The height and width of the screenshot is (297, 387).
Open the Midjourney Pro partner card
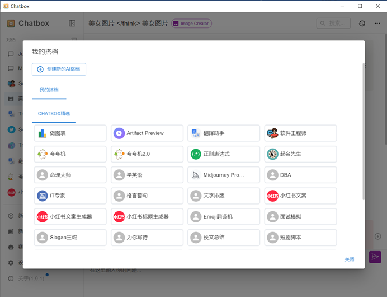click(224, 175)
